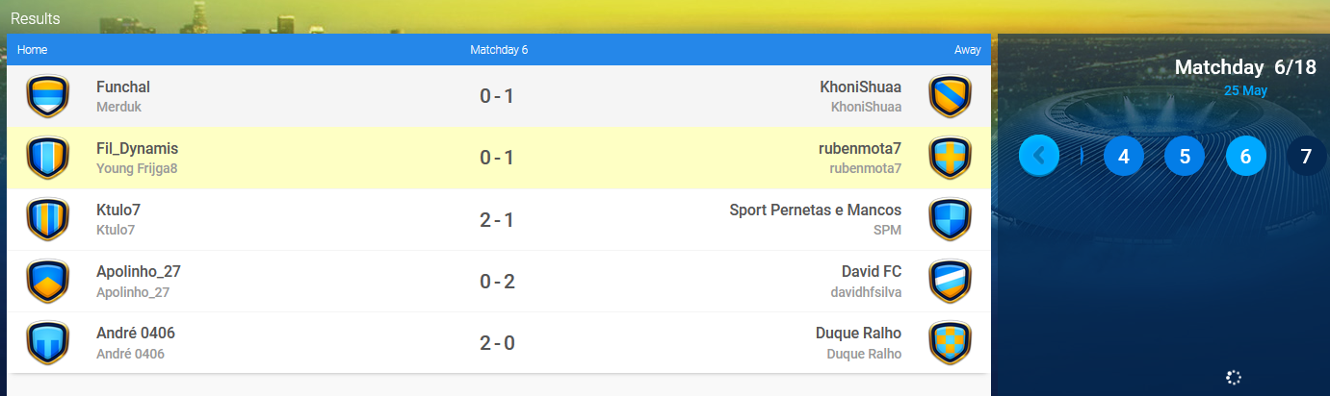Click the Fil_Dynamis team crest
Screen dimensions: 1330x396
47,158
